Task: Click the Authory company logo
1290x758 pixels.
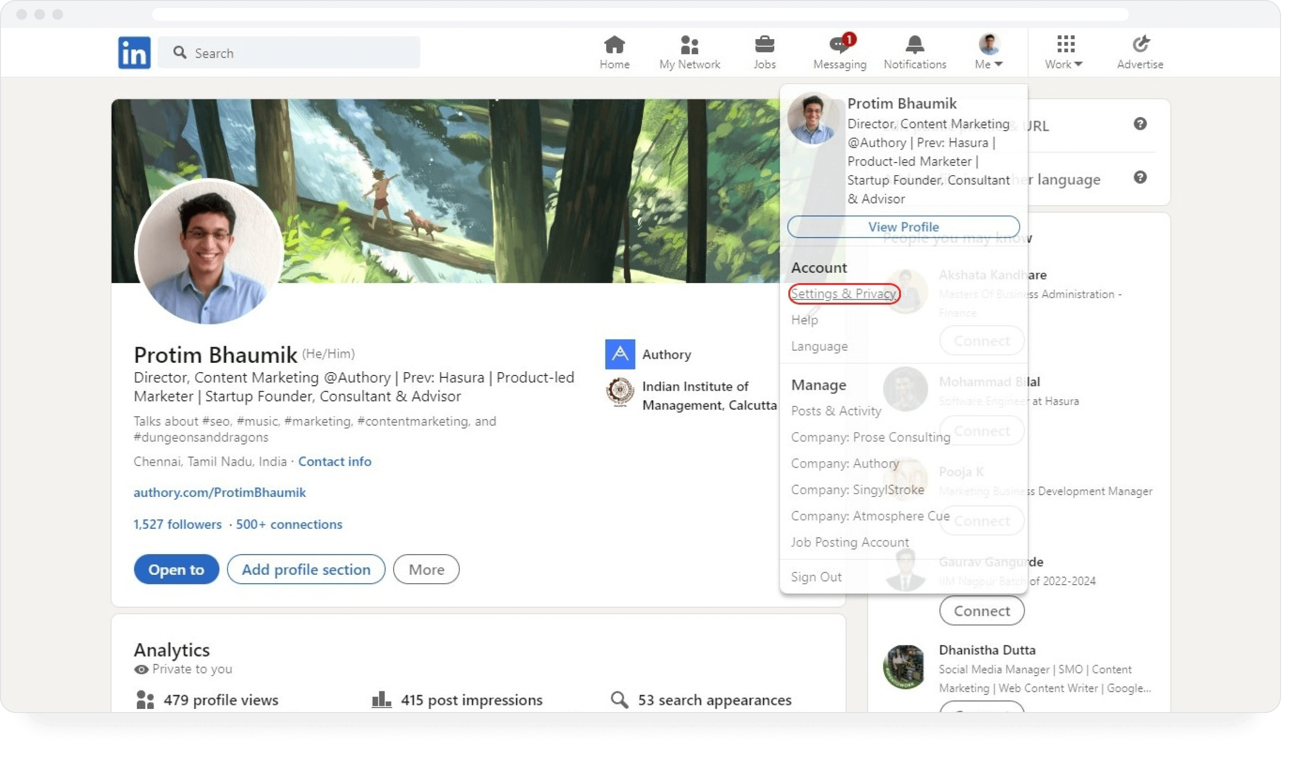Action: pos(620,354)
